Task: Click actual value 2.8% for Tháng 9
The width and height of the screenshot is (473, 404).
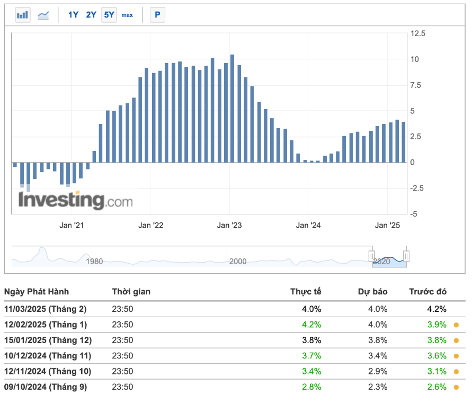Action: (311, 387)
